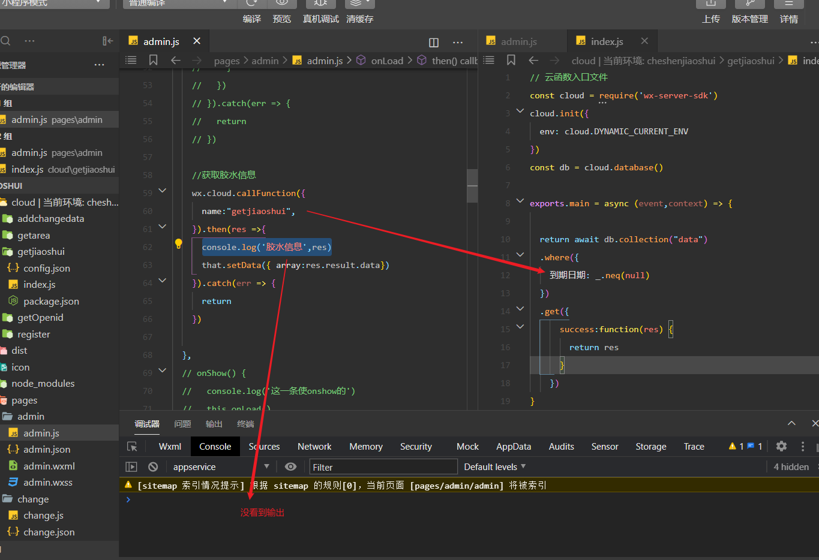This screenshot has width=819, height=560.
Task: Navigate back in the left editor
Action: (175, 60)
